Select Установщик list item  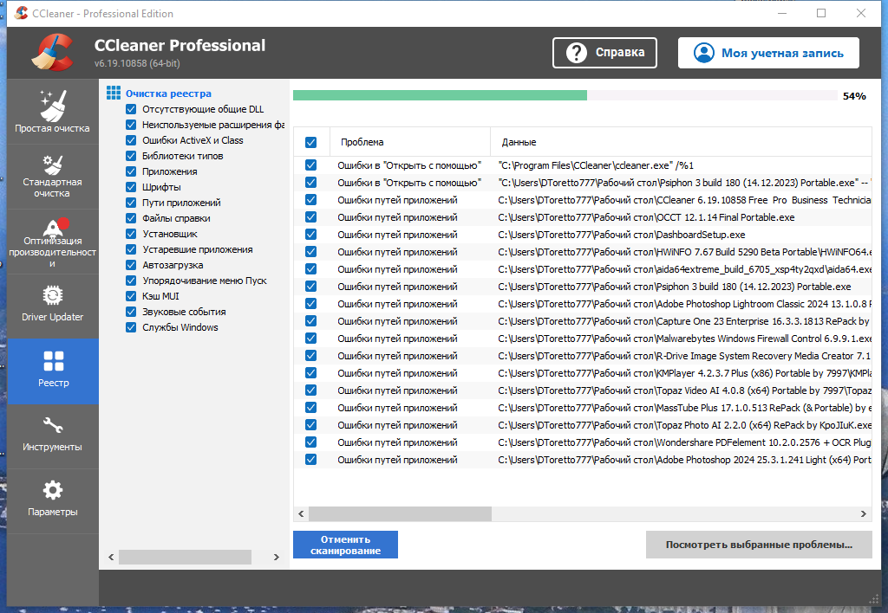click(170, 234)
